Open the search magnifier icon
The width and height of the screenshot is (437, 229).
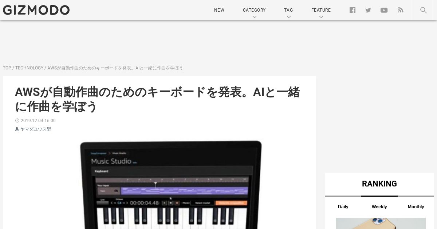click(x=423, y=10)
